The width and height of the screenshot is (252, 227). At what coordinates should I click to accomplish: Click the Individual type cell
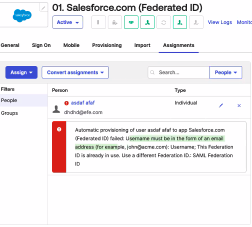pyautogui.click(x=186, y=102)
